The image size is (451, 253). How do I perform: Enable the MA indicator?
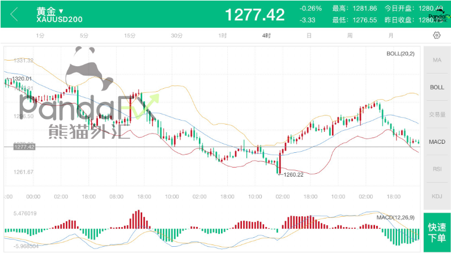[x=437, y=60]
